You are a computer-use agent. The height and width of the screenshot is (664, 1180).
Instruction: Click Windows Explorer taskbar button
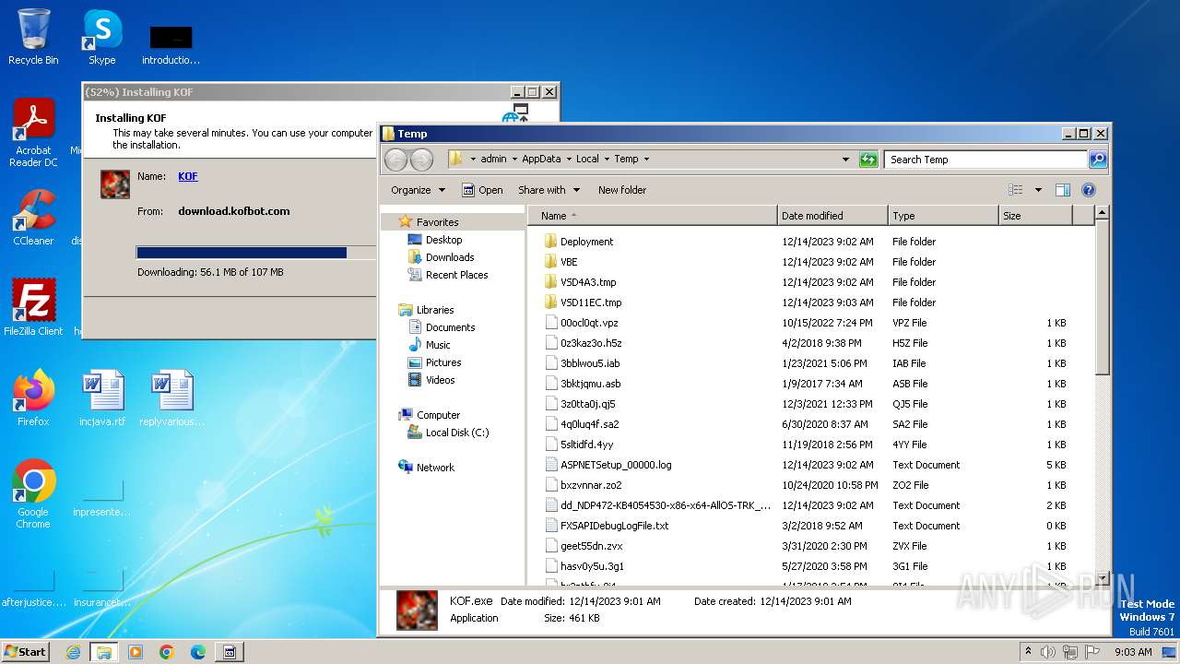pos(103,652)
